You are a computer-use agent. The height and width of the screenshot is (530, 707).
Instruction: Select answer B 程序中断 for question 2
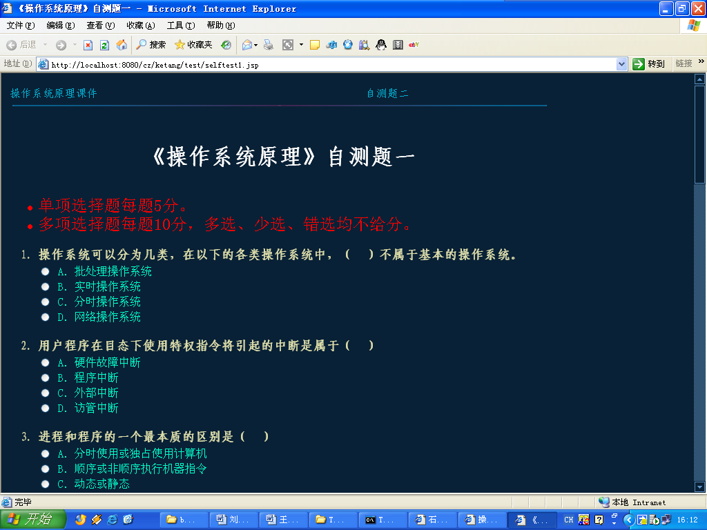[45, 377]
